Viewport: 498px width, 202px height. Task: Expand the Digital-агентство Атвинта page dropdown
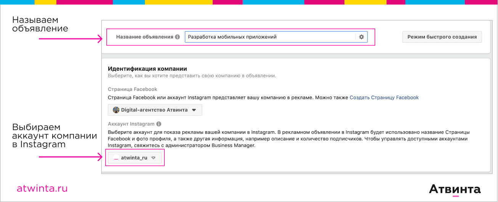click(155, 110)
